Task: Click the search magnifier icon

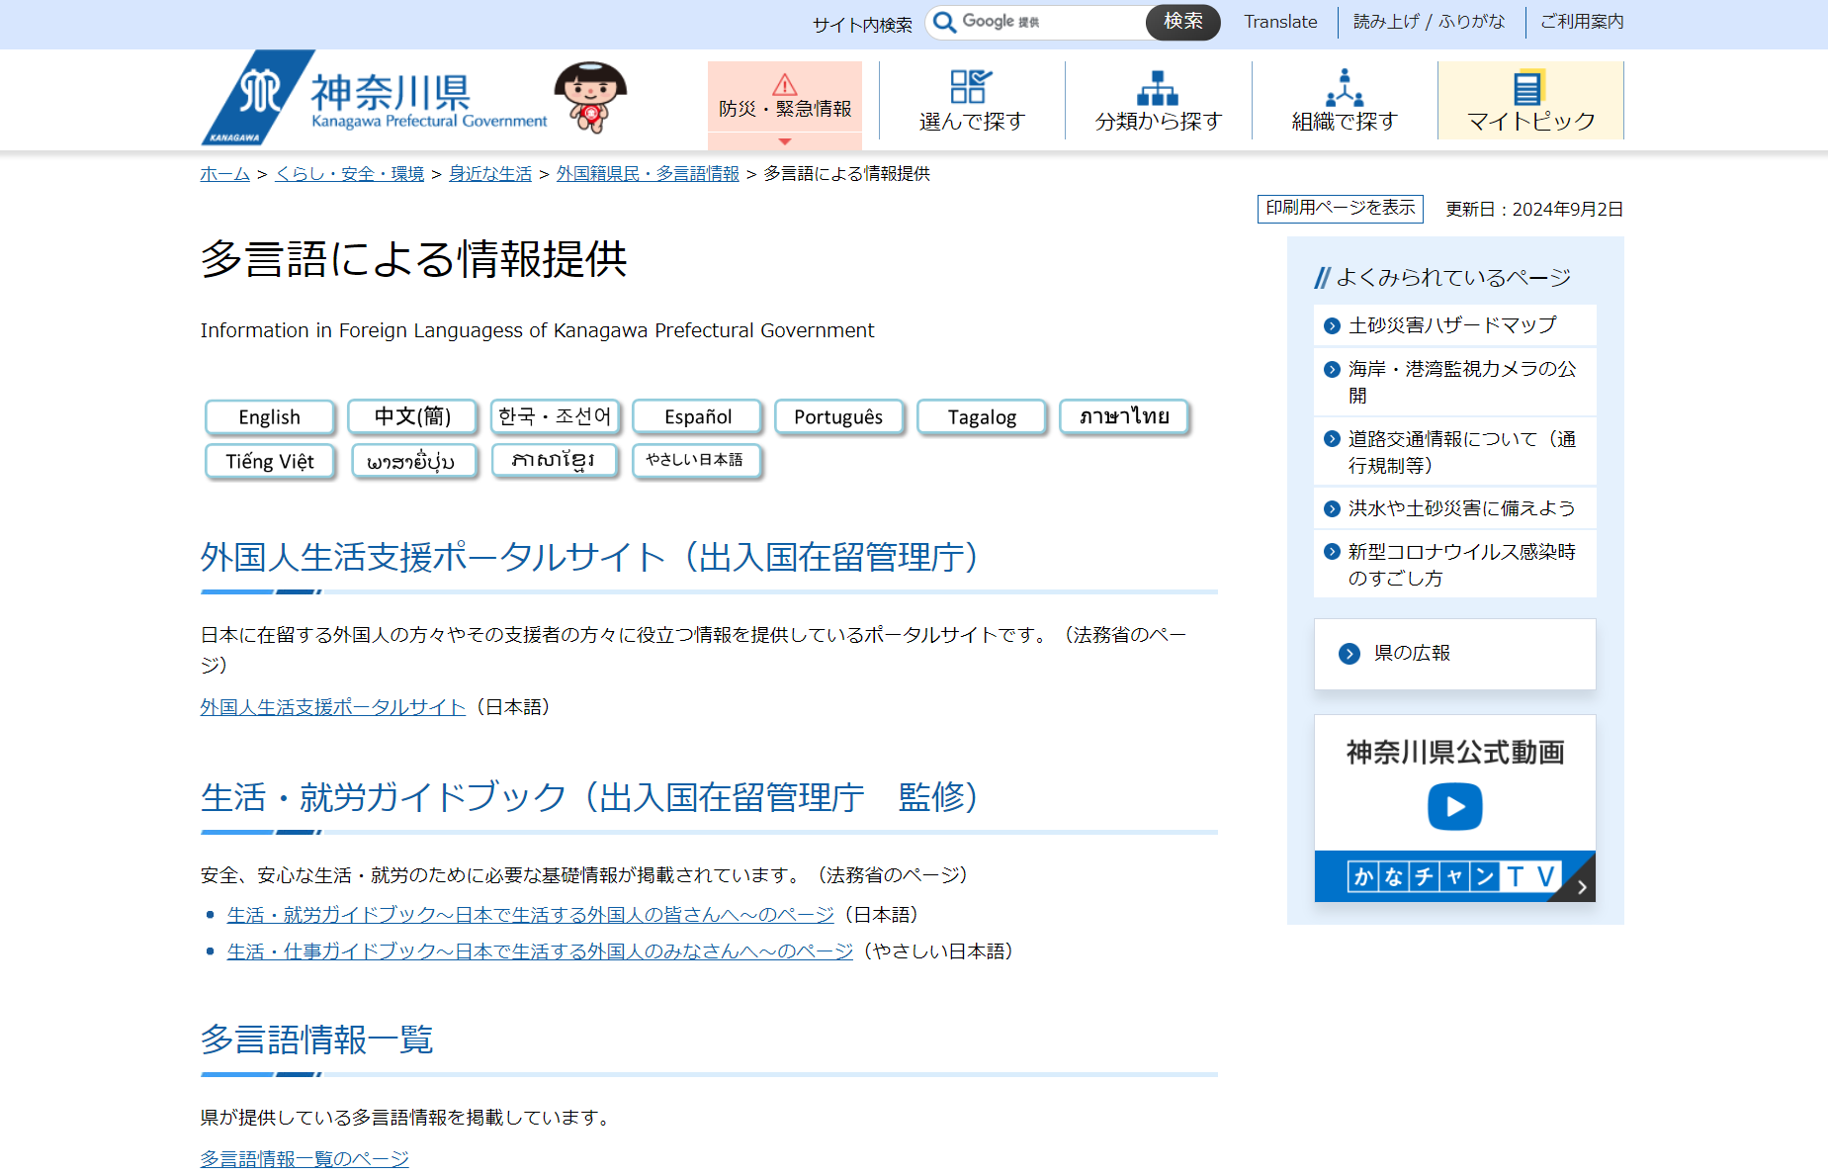Action: [945, 22]
